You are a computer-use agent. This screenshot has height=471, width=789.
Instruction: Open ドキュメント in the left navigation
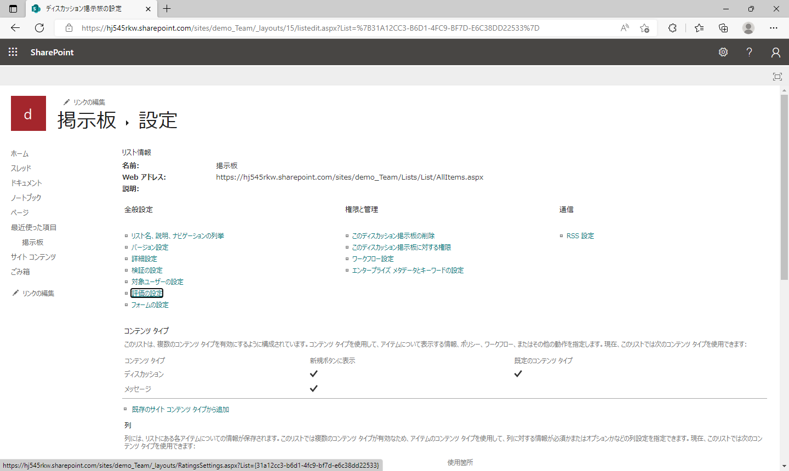click(x=26, y=183)
